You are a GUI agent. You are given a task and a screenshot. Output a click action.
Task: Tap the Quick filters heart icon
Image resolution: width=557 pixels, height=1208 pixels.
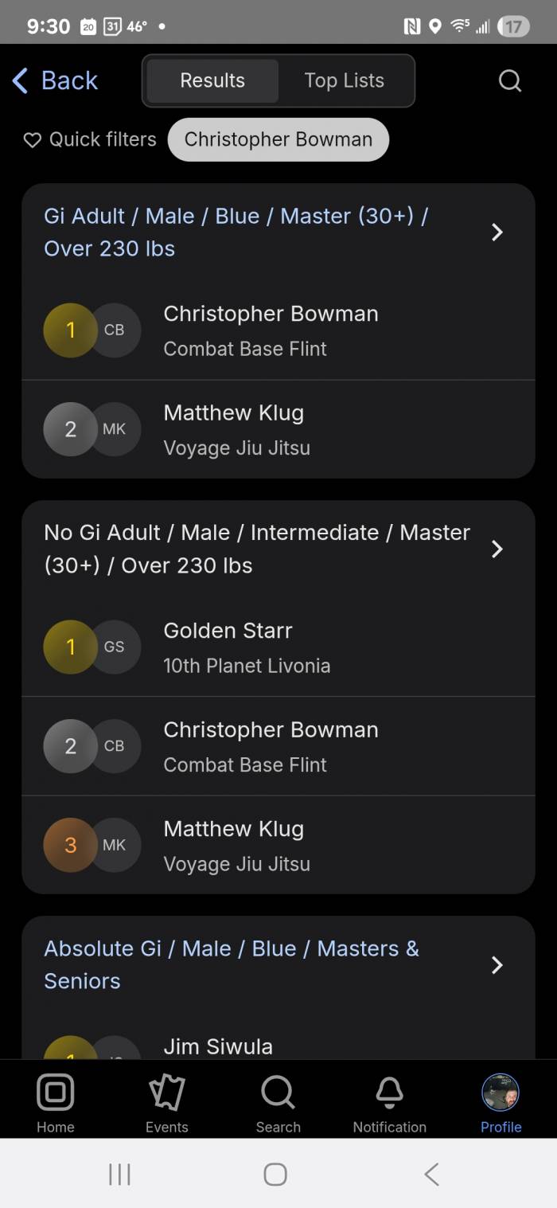point(32,140)
